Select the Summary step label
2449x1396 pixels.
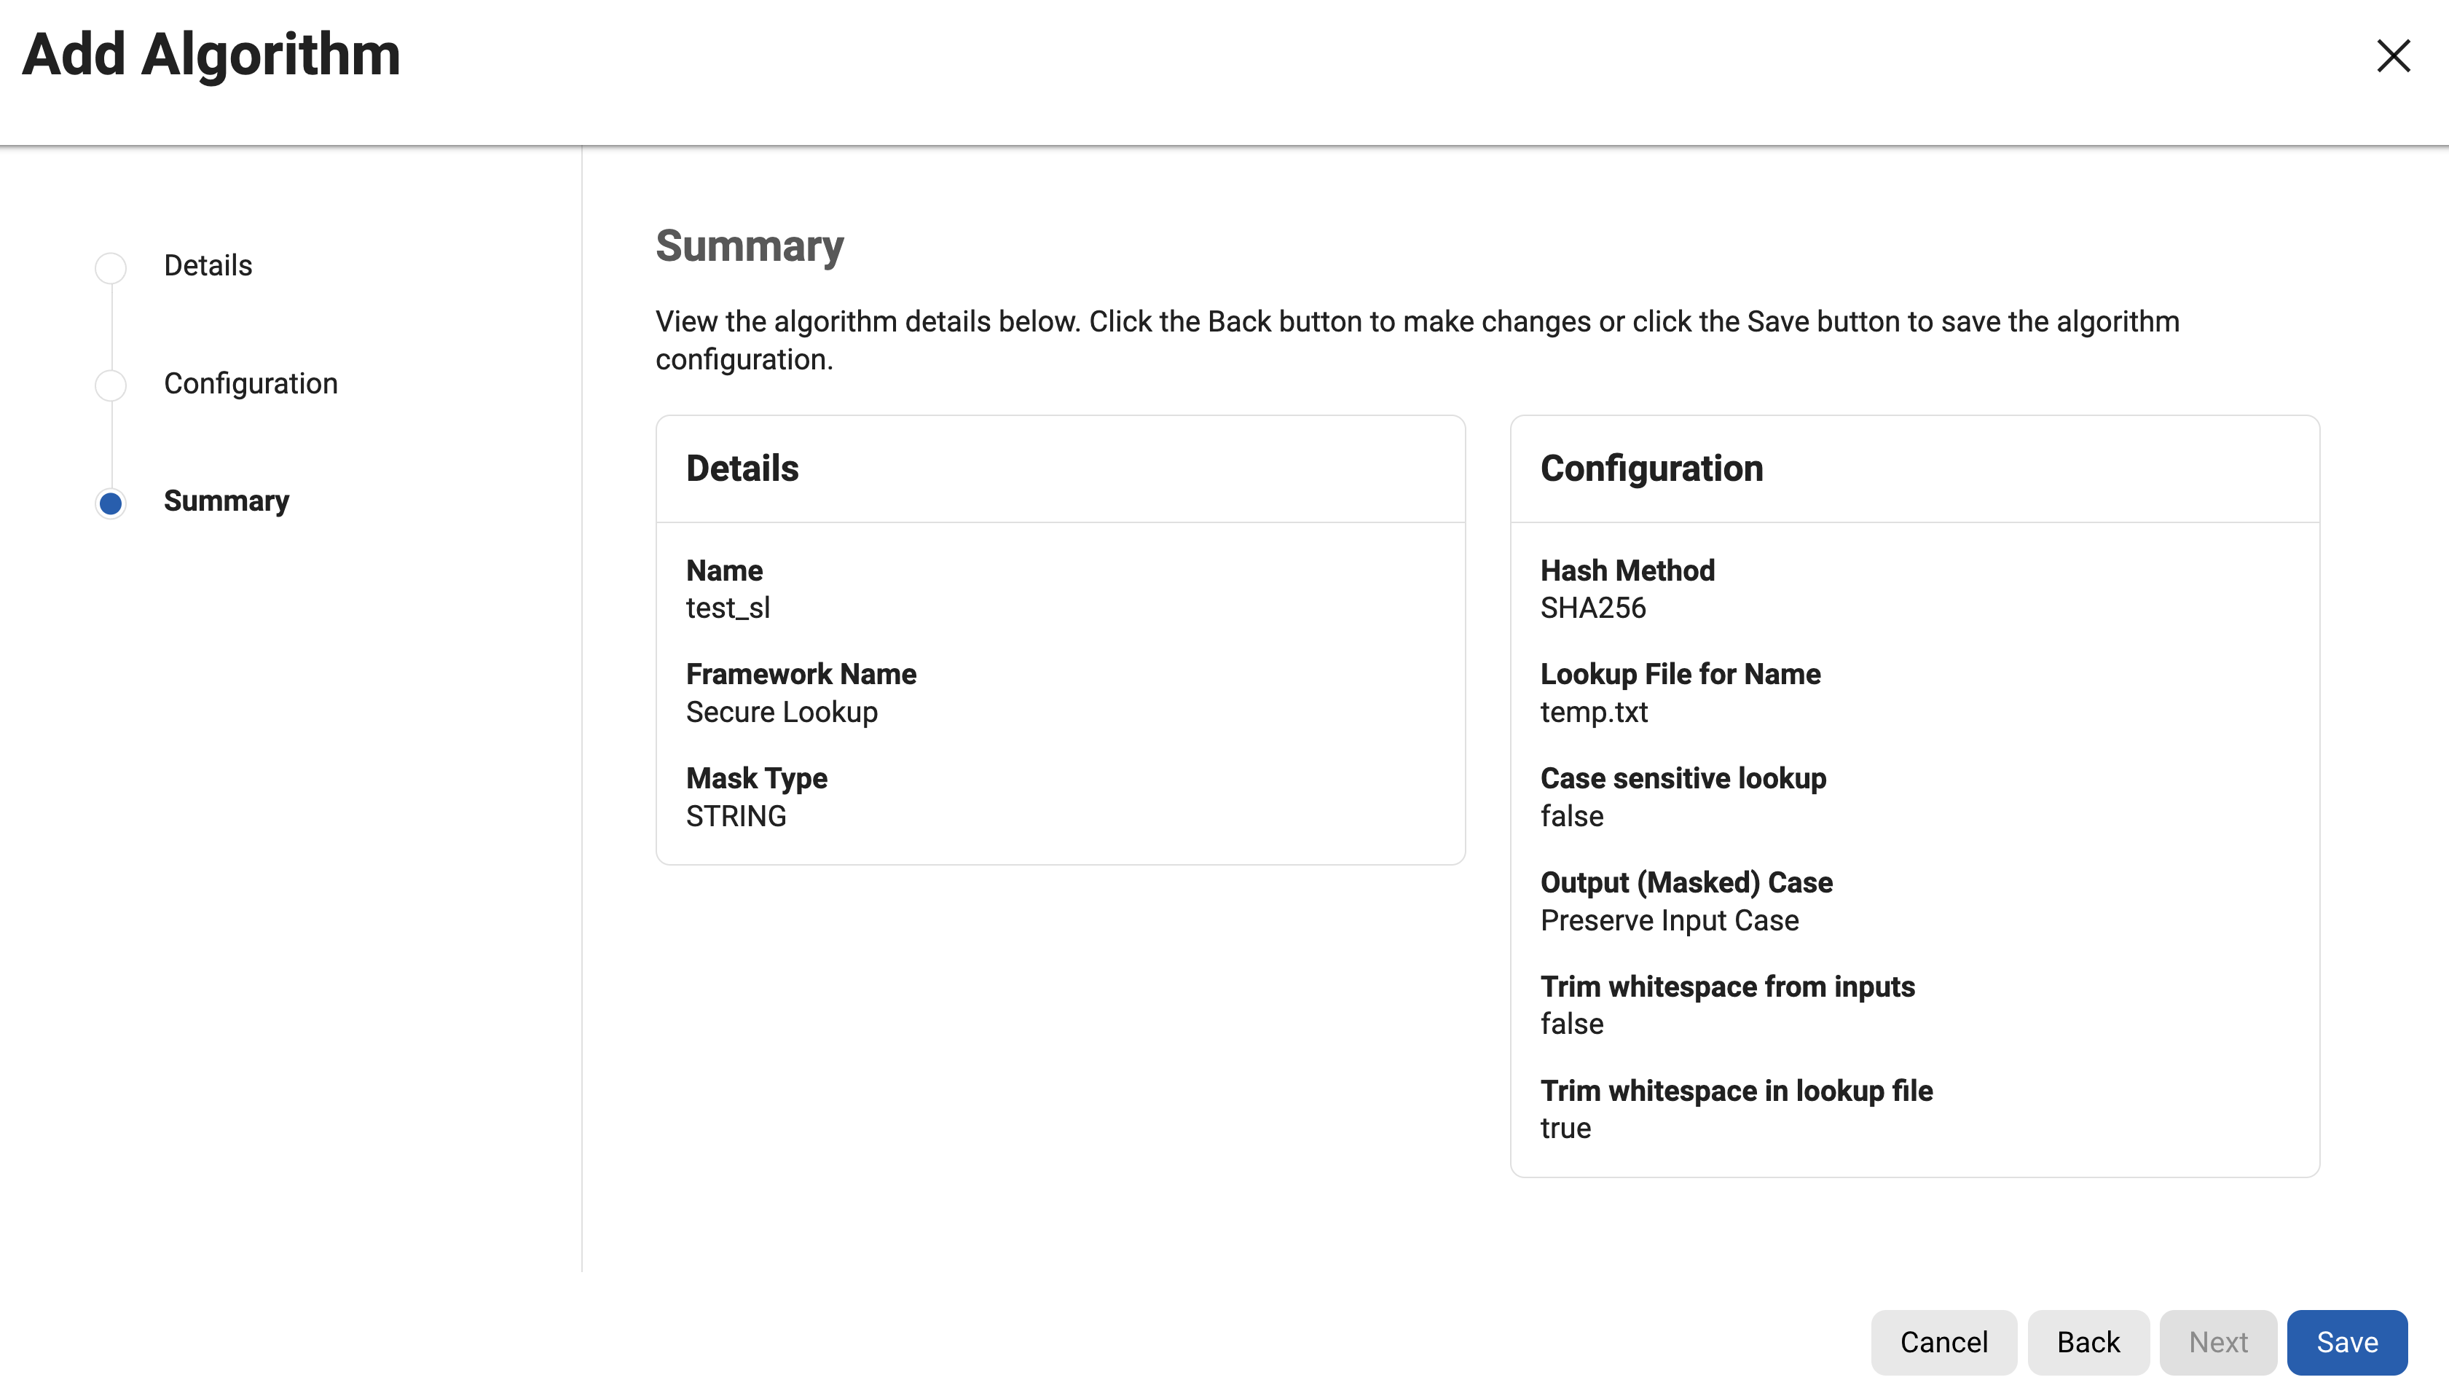227,501
